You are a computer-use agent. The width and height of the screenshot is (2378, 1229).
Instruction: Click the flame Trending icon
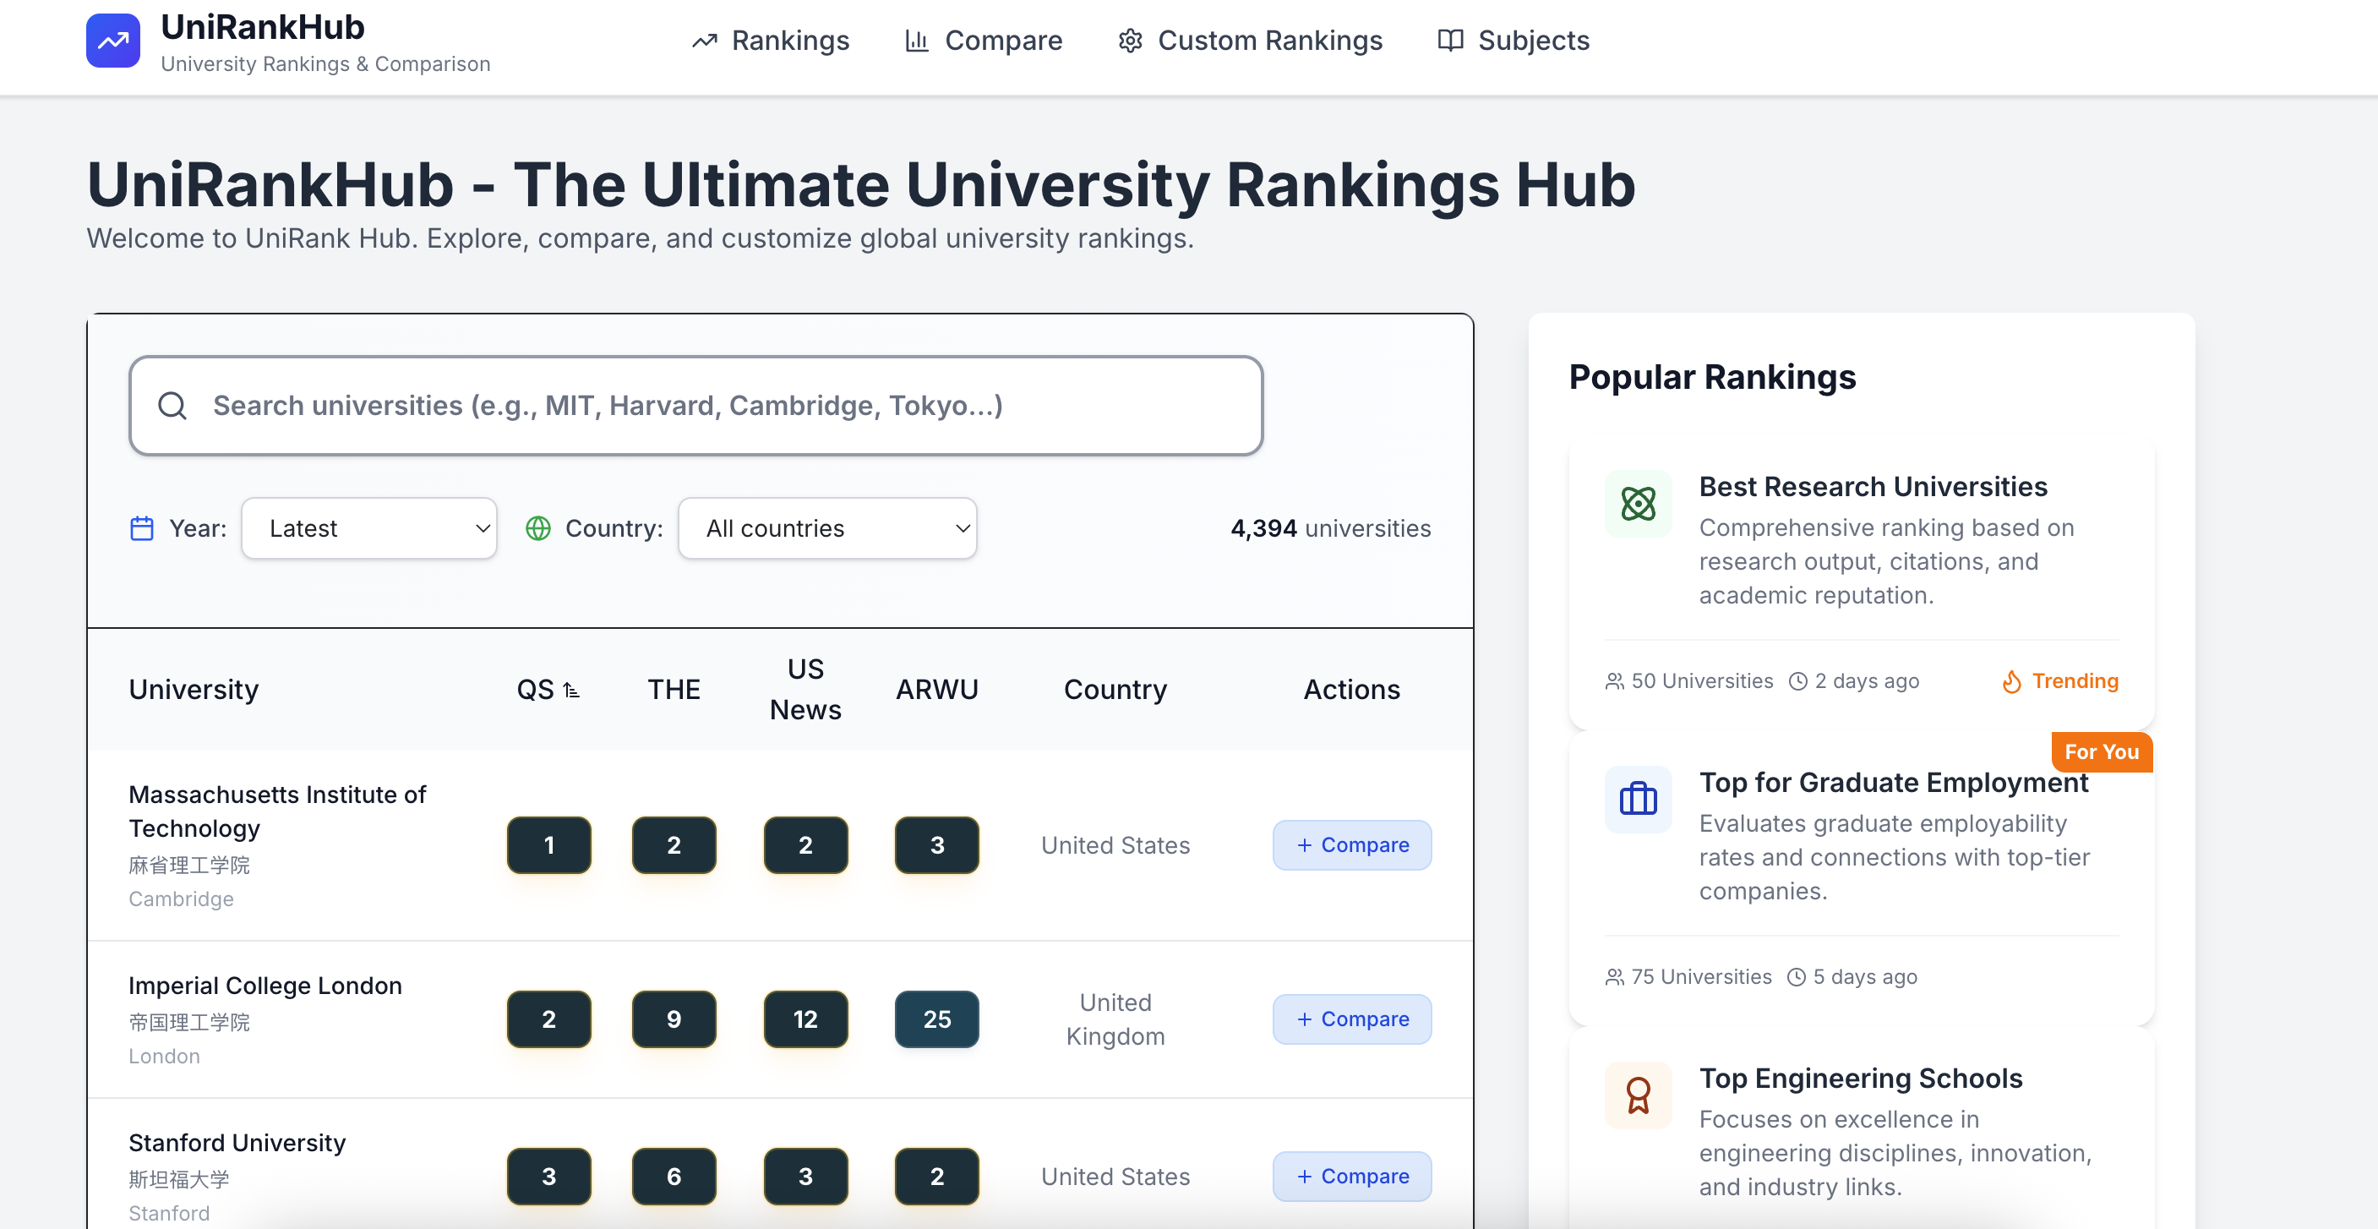pyautogui.click(x=2011, y=681)
